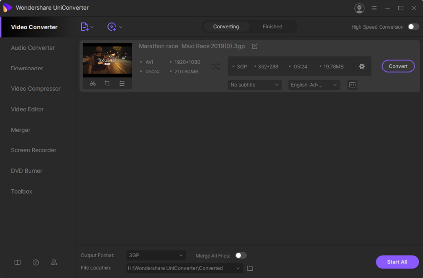Go to Video Compressor

coord(36,89)
